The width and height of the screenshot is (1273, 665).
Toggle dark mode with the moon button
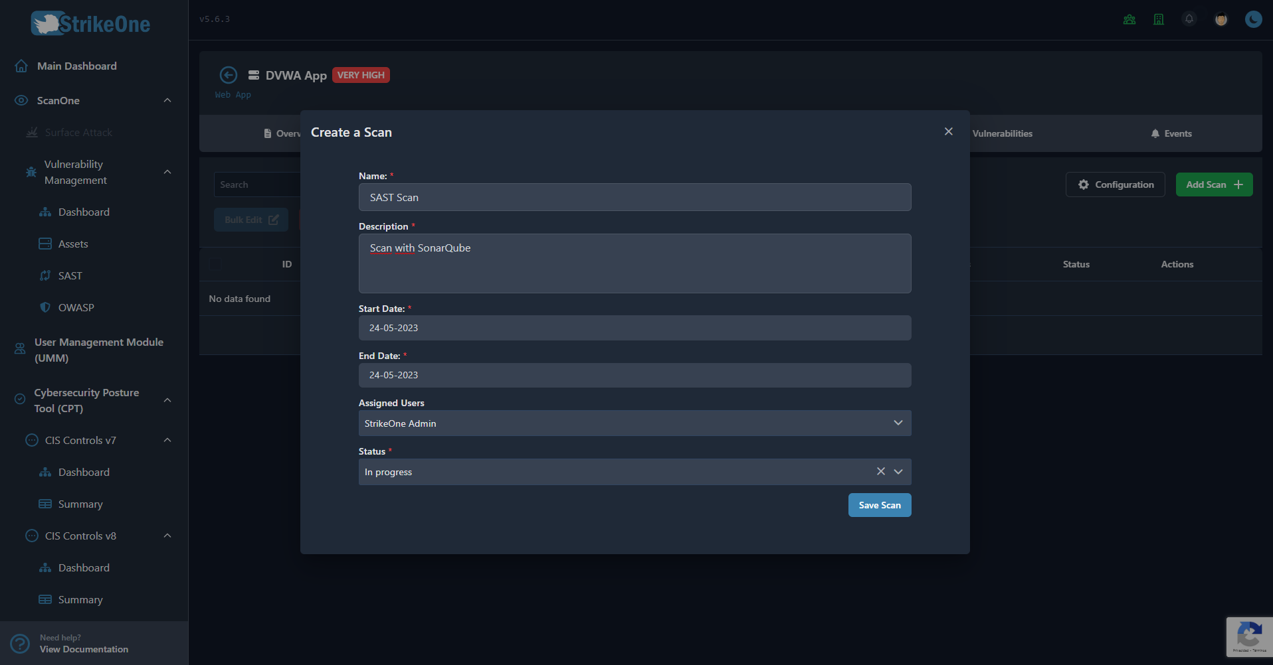coord(1253,19)
